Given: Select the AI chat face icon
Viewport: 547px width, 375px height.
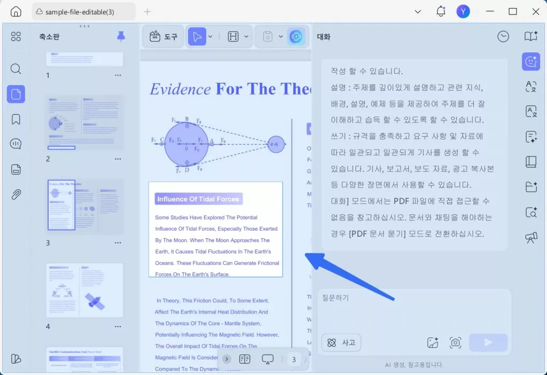Looking at the screenshot, I should pos(531,61).
